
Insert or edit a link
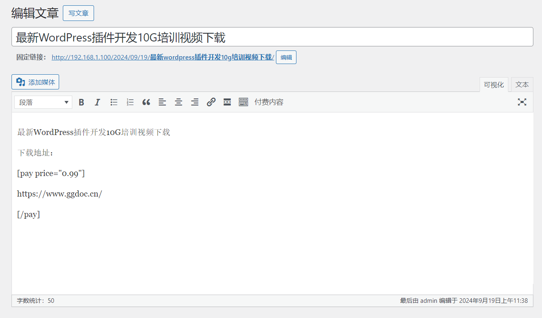click(211, 102)
